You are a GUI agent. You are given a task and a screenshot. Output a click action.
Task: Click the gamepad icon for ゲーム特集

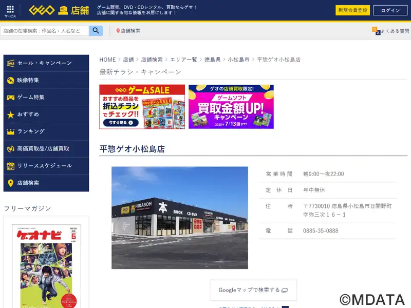(10, 98)
